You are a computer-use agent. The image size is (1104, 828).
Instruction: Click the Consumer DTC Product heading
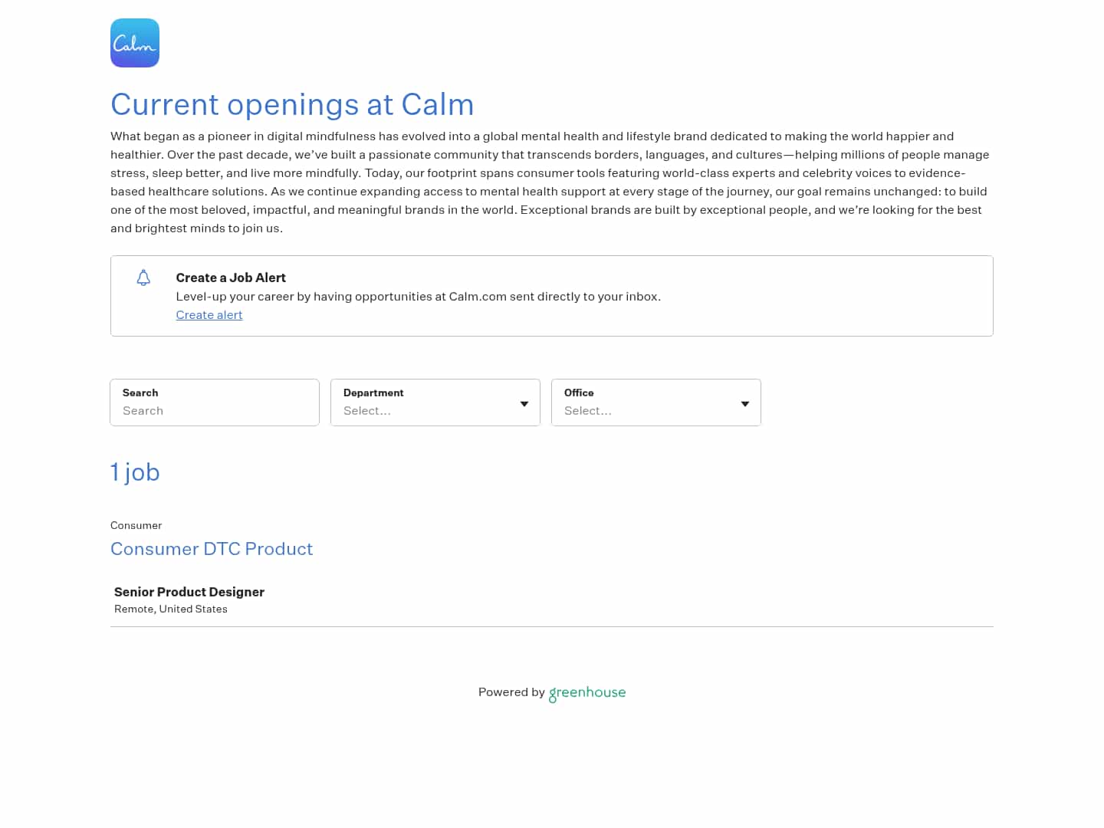(212, 549)
